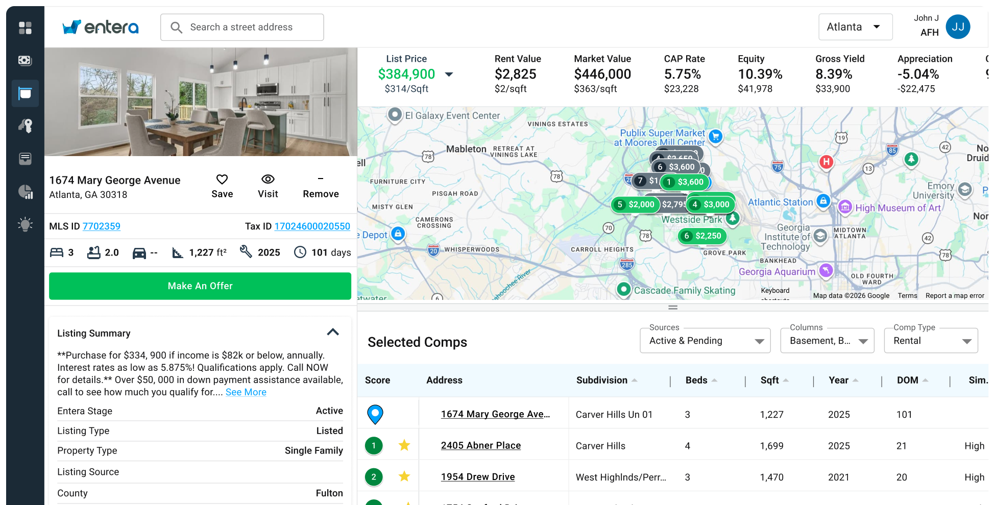This screenshot has height=505, width=995.
Task: Click the $3,600 map marker numbered 6
Action: [x=676, y=167]
